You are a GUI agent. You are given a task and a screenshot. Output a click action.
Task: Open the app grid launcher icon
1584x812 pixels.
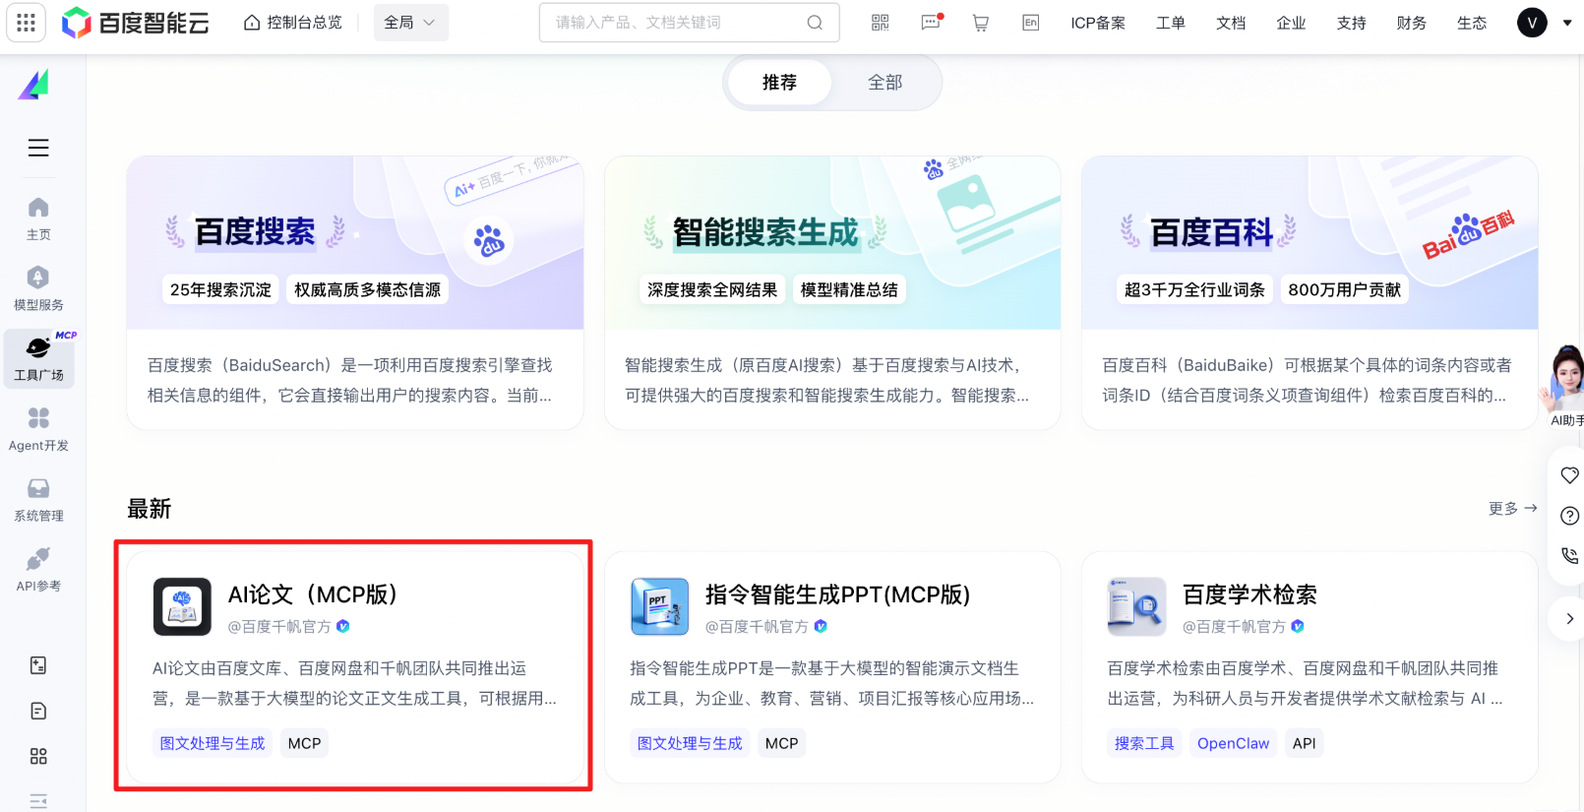(27, 23)
